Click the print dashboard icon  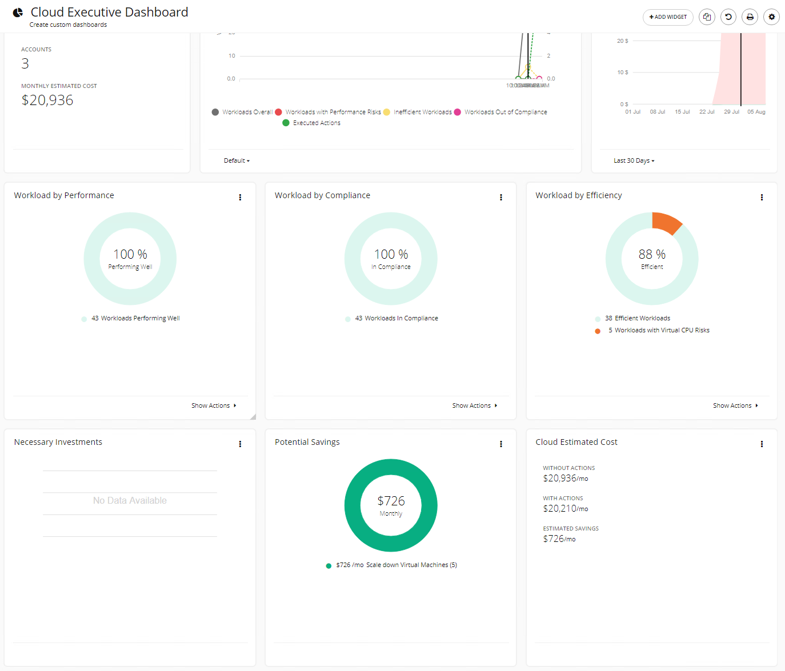click(750, 17)
